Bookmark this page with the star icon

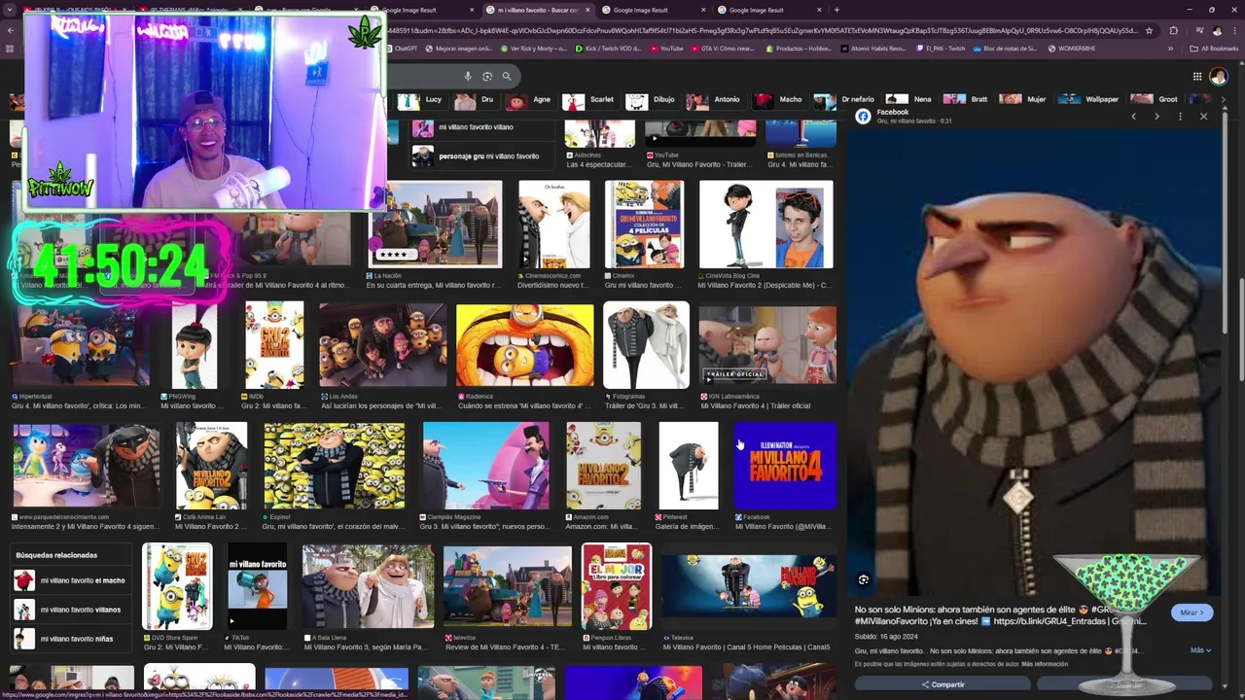coord(1149,30)
